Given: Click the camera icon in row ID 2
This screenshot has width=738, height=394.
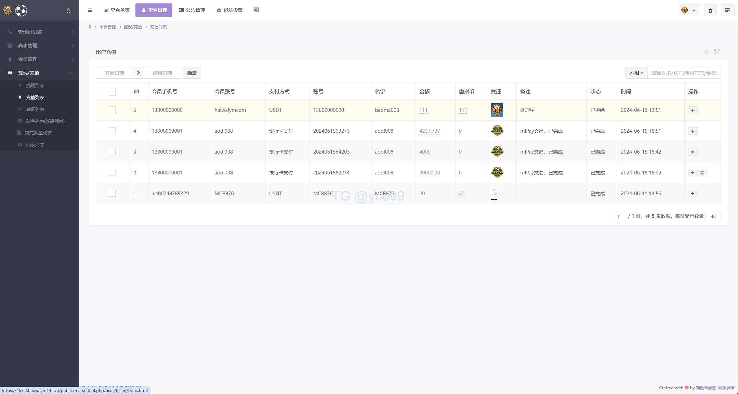Looking at the screenshot, I should coord(702,173).
